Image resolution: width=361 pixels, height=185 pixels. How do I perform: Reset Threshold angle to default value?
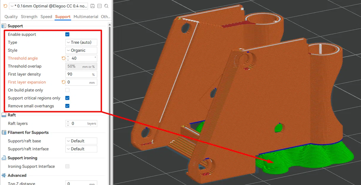63,58
